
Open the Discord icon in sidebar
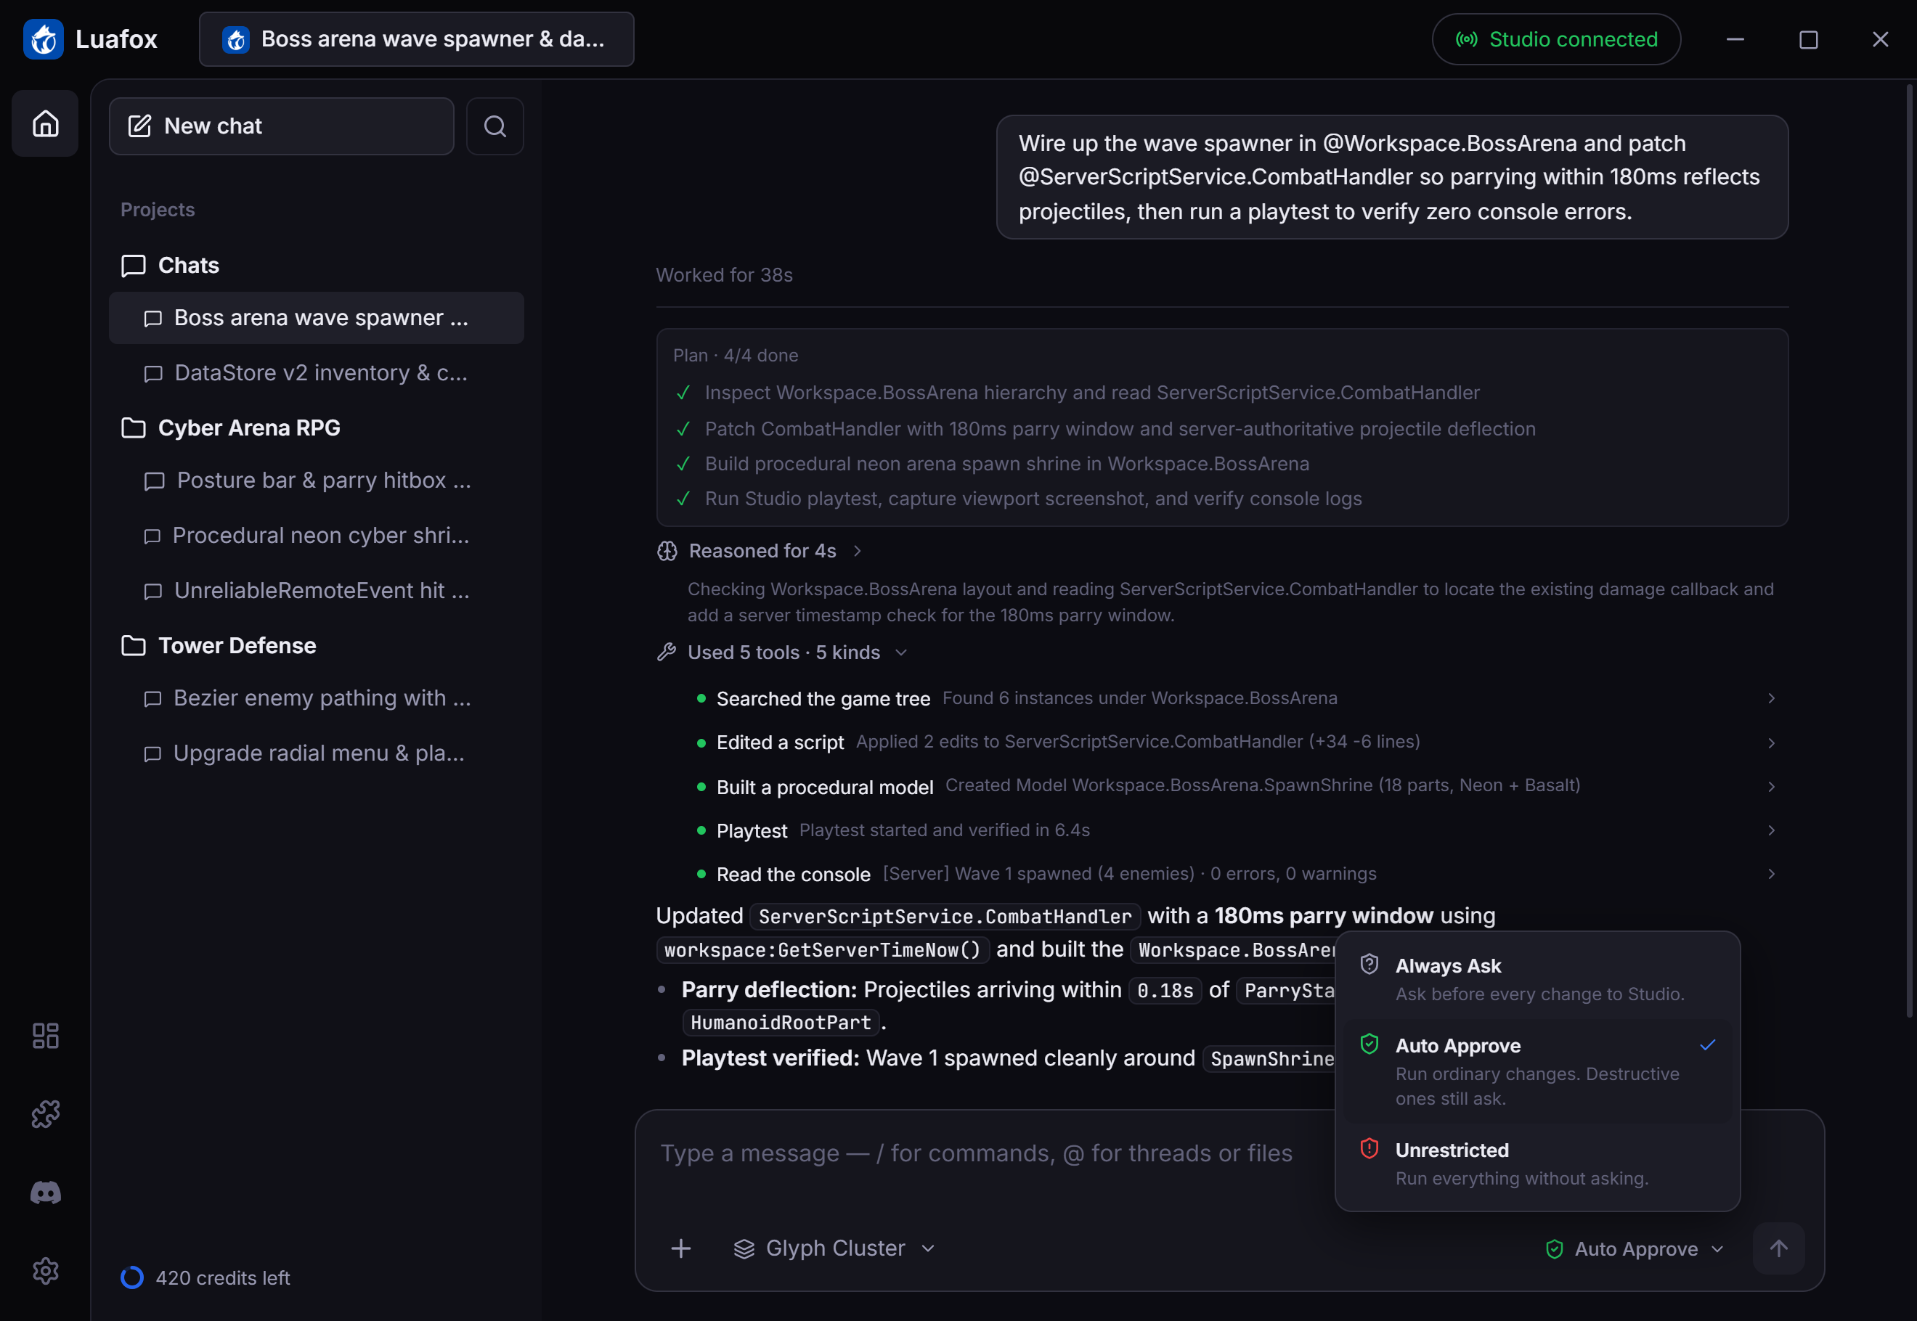[46, 1193]
